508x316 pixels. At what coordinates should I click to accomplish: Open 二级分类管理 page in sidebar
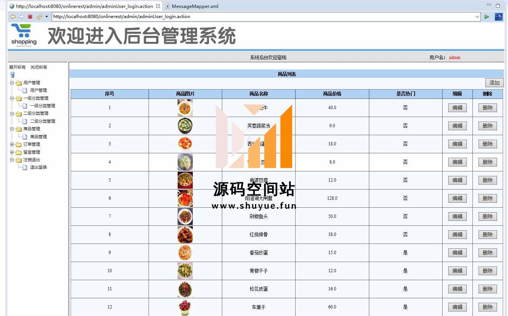(x=42, y=121)
